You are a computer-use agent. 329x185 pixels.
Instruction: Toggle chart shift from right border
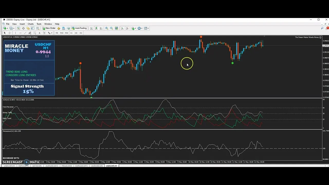127,28
